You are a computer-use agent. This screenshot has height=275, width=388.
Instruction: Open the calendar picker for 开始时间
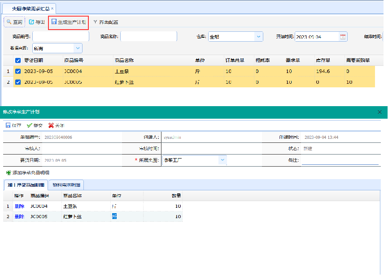pos(343,37)
